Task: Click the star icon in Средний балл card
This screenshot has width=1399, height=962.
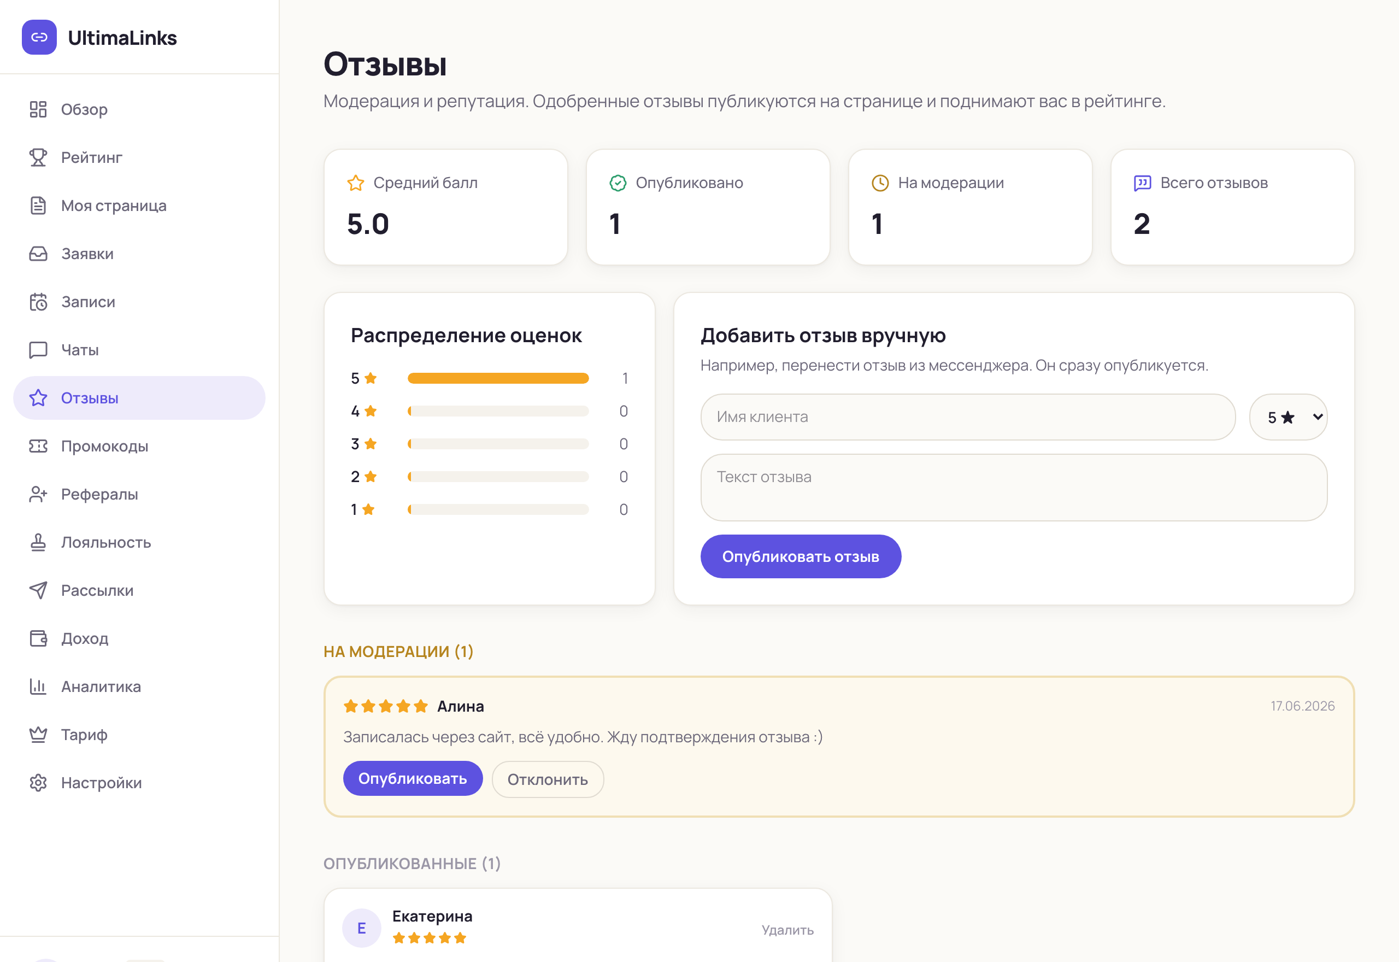Action: coord(355,183)
